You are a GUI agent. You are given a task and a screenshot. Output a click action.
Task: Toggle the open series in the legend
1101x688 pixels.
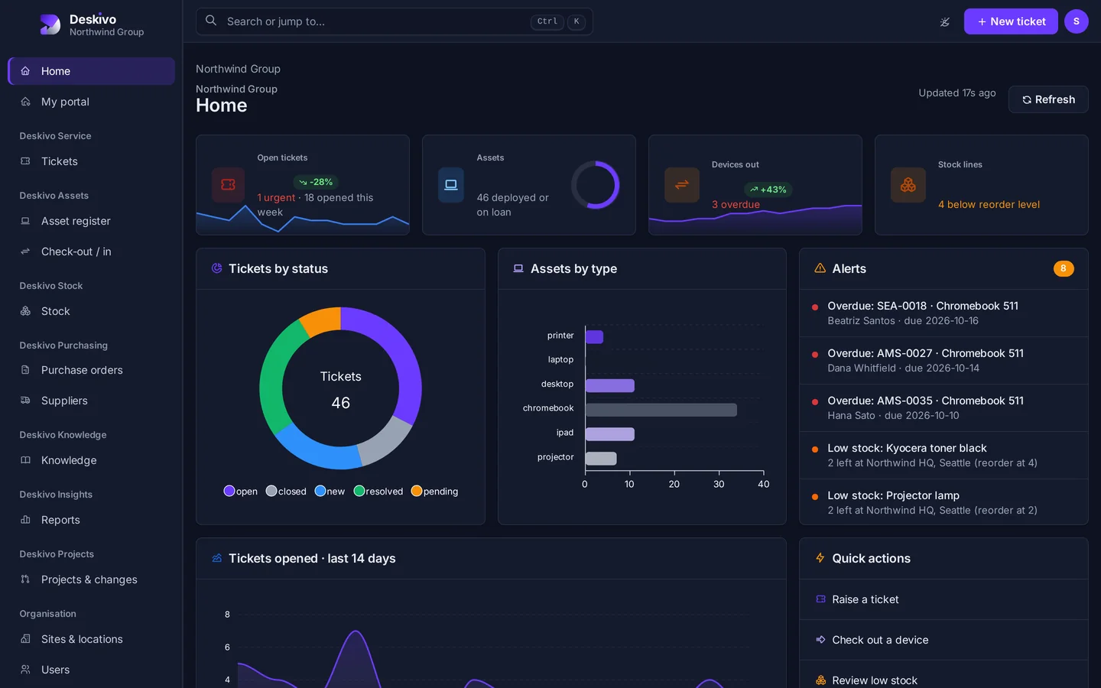pos(240,492)
